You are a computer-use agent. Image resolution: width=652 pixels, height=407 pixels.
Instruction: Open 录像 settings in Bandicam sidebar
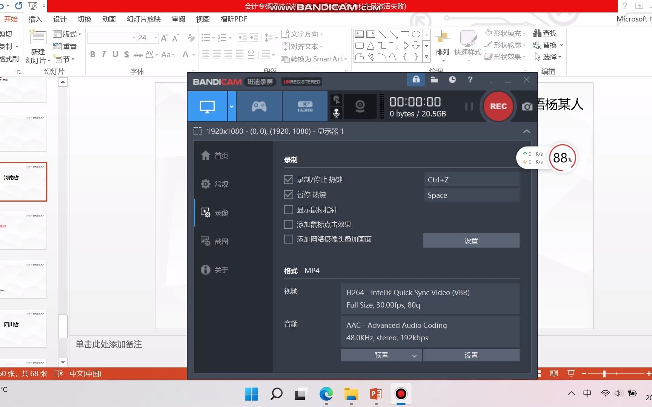click(215, 213)
